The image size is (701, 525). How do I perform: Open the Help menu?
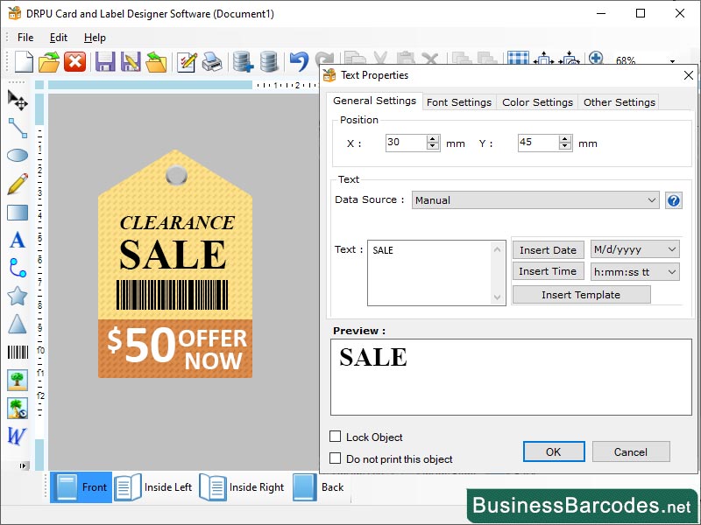[95, 38]
